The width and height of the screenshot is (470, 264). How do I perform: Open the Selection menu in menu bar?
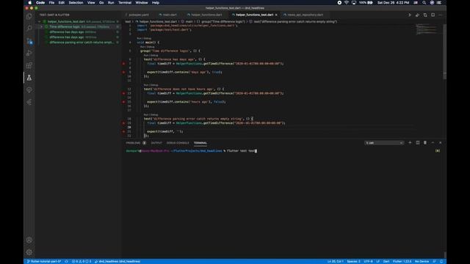coord(76,3)
